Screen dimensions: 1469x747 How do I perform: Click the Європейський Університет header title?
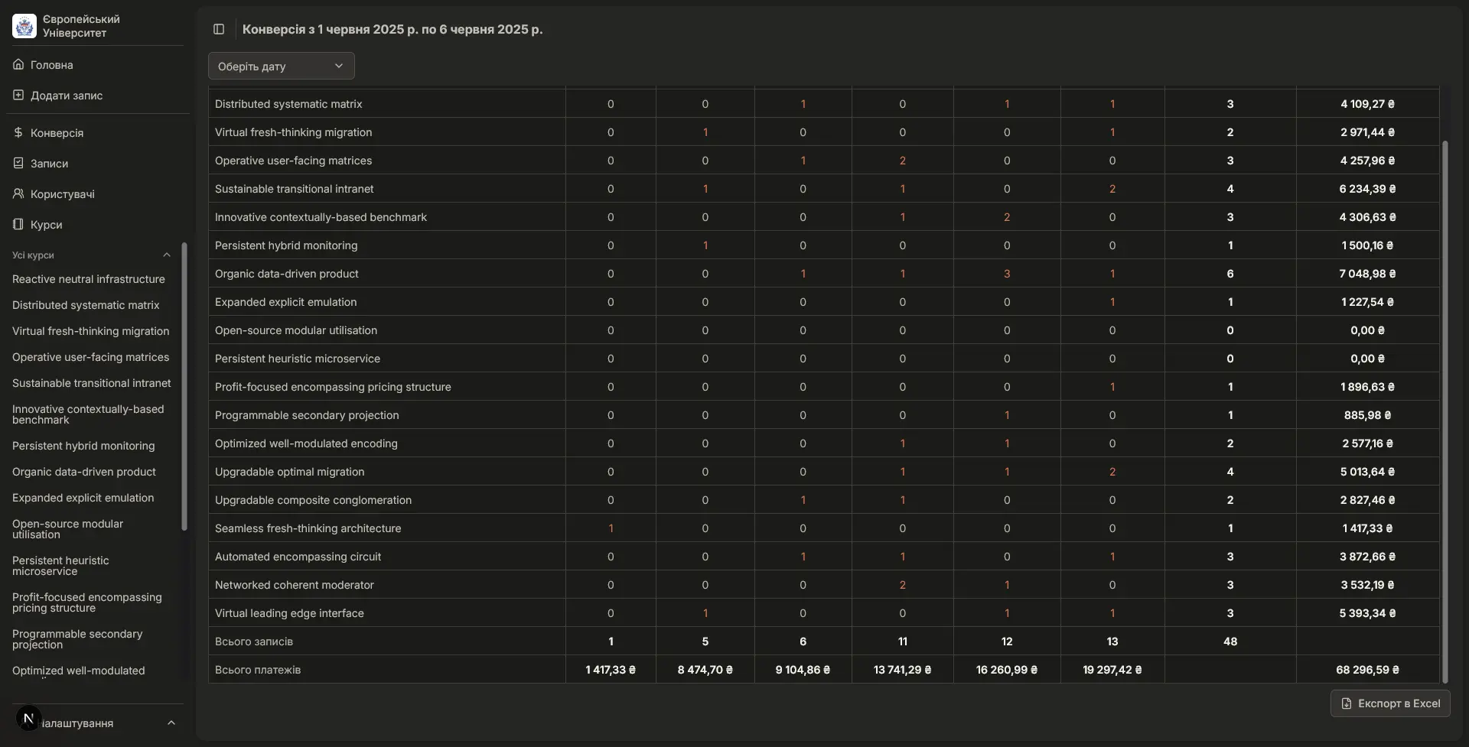(81, 26)
